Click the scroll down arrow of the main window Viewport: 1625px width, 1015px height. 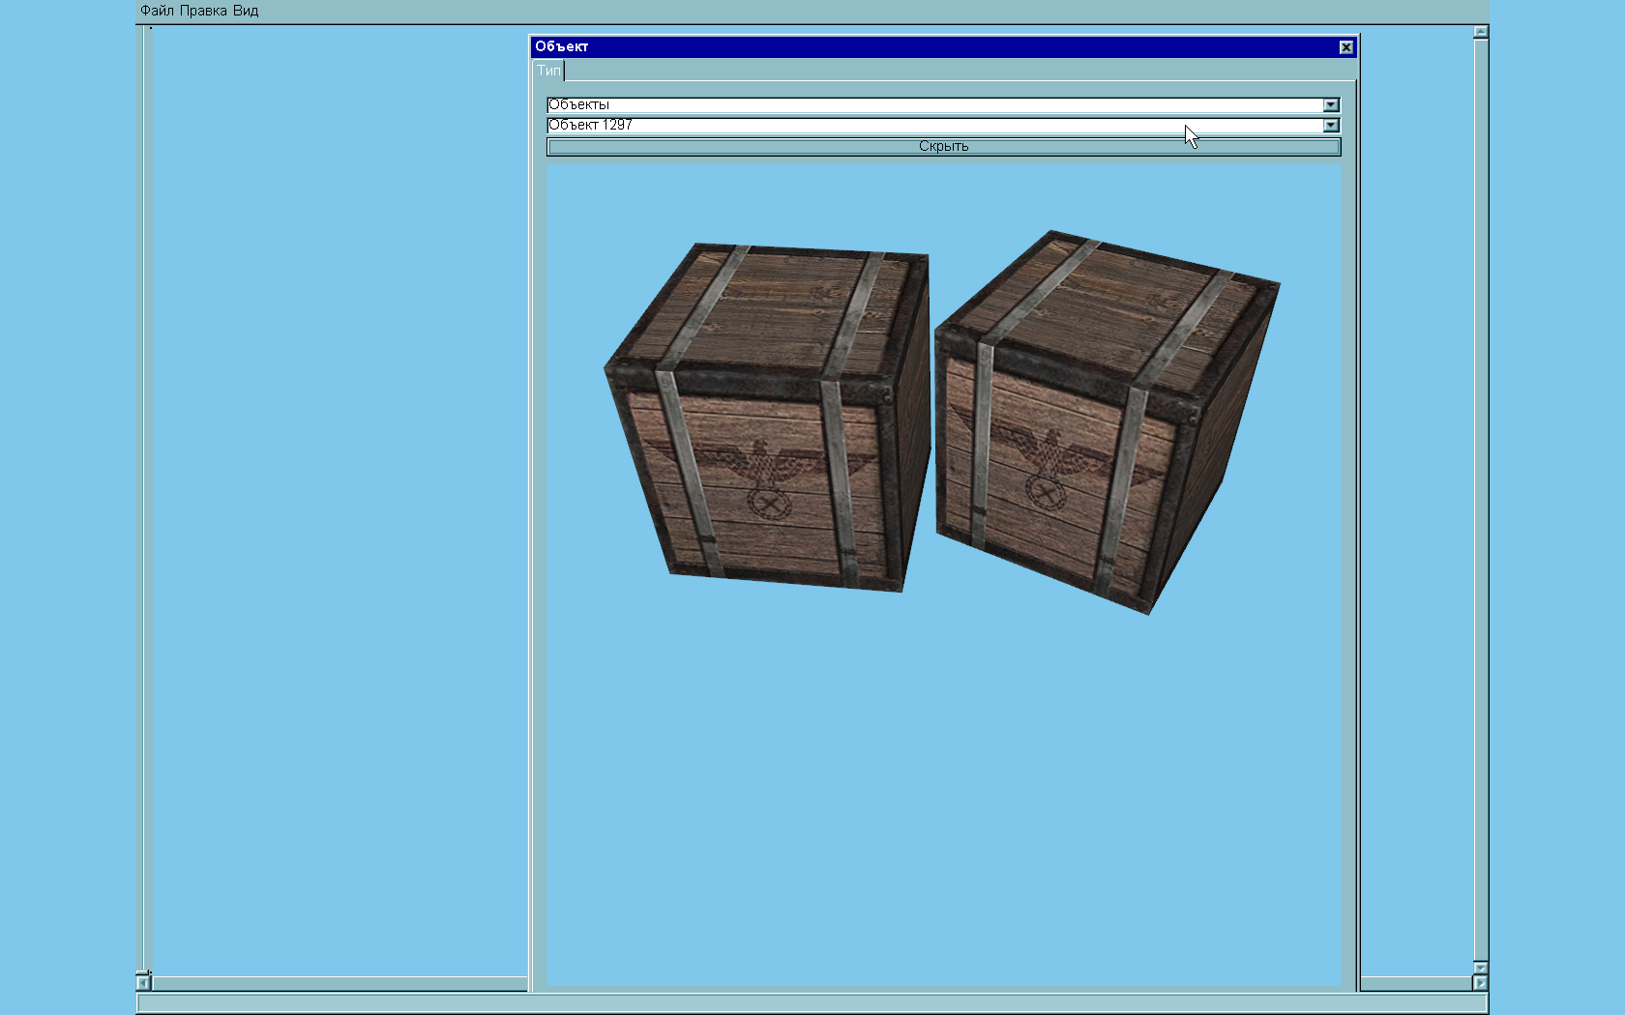1480,968
